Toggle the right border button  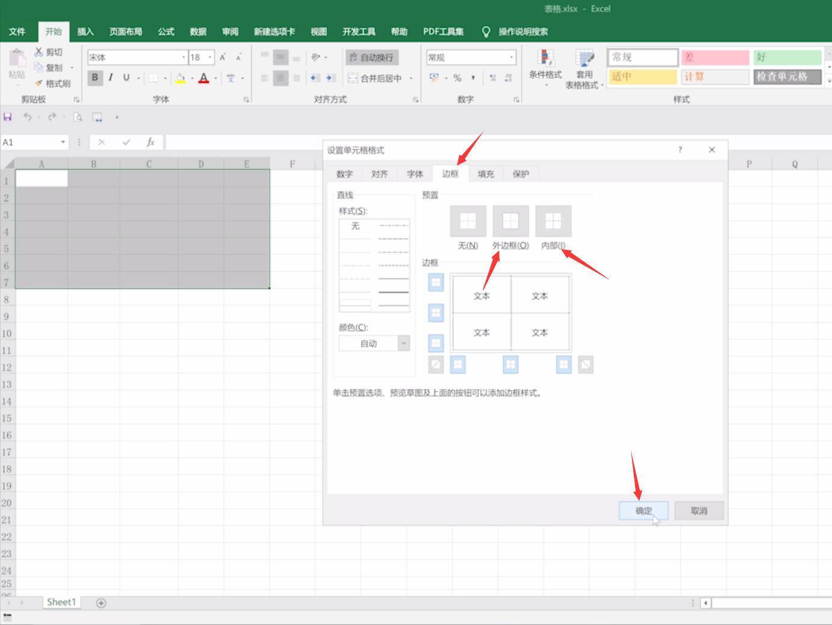(563, 364)
